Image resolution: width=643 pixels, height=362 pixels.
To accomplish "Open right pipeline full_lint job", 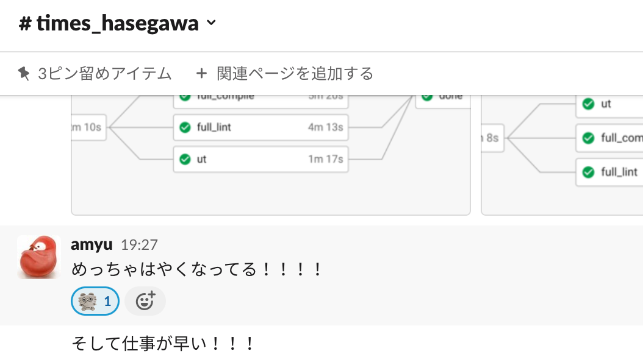I will (610, 172).
